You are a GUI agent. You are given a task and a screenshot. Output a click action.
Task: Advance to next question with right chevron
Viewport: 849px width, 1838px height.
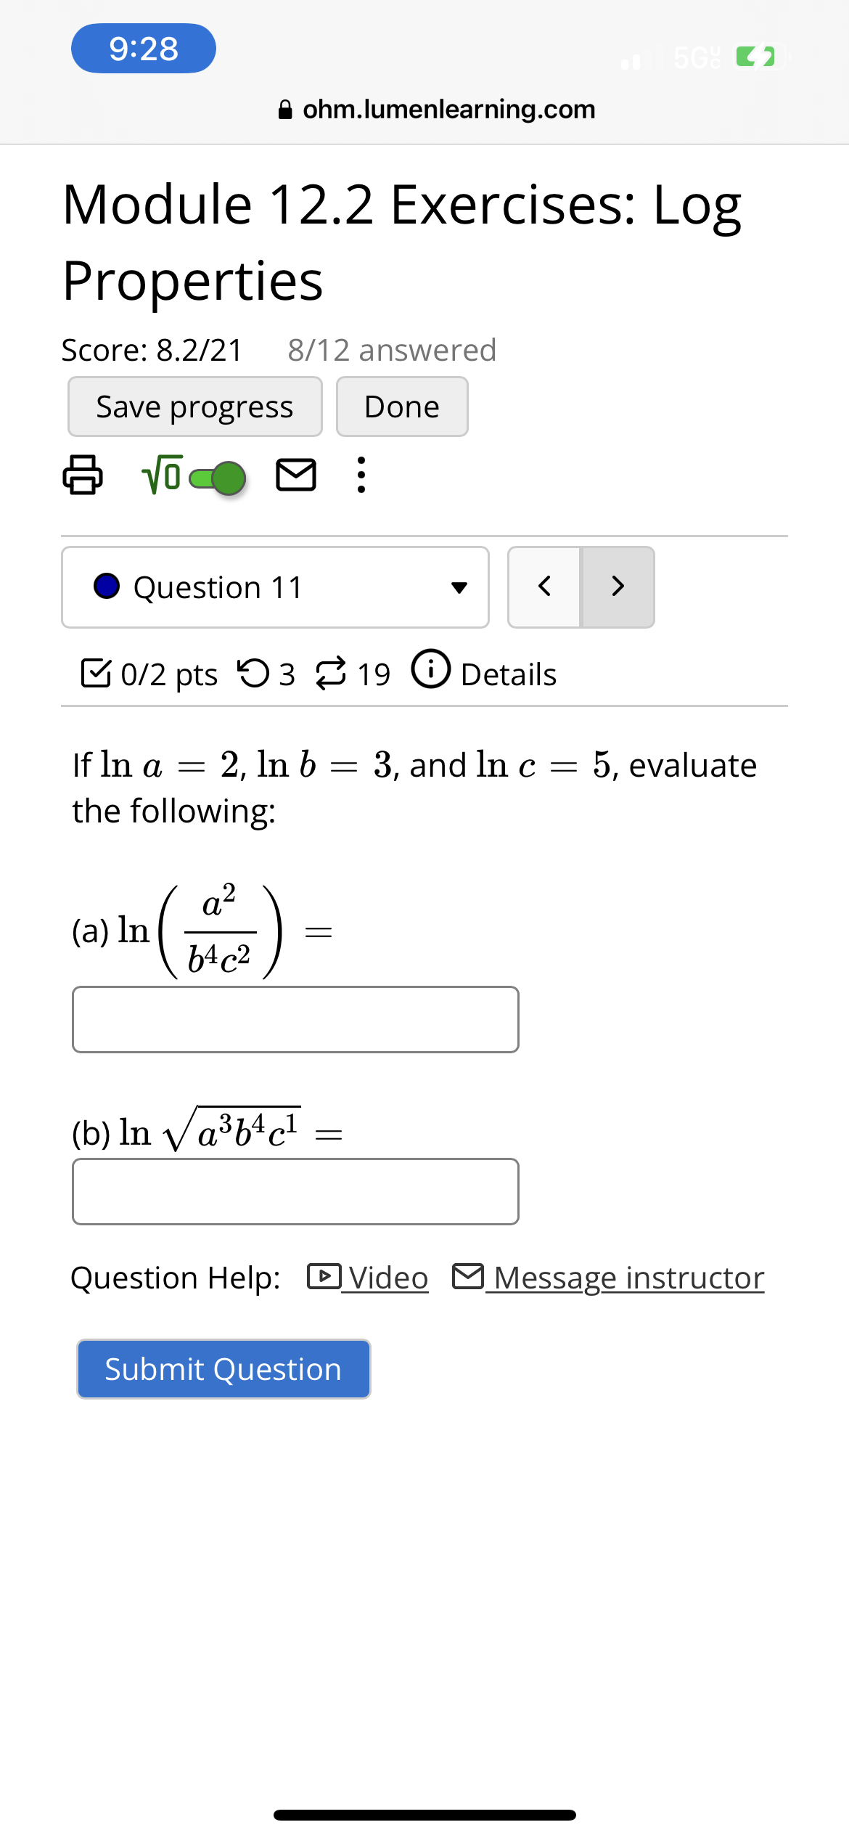coord(616,587)
